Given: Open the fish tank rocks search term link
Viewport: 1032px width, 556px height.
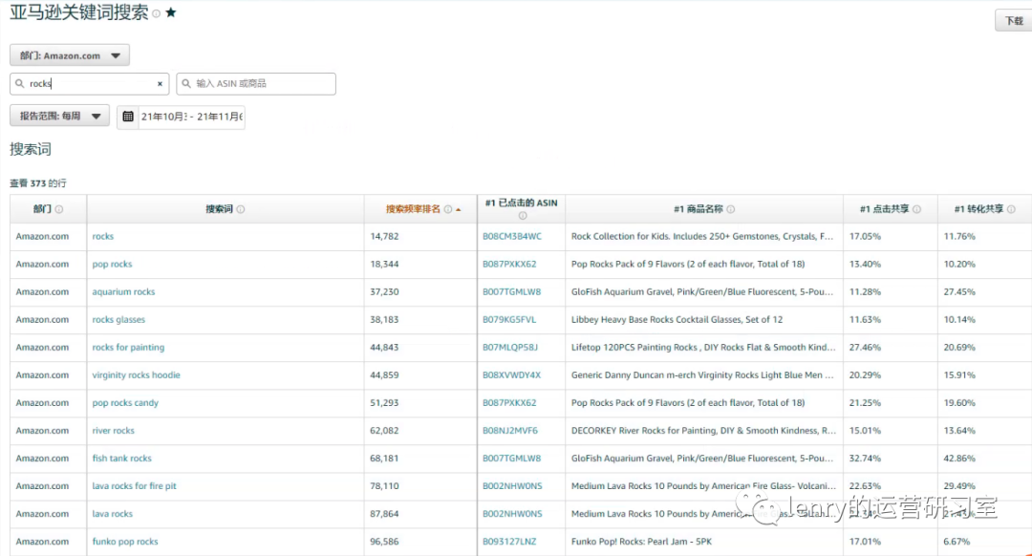Looking at the screenshot, I should coord(121,458).
